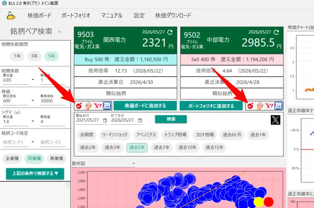Choose the 過去5年 period chip
The width and height of the screenshot is (314, 208).
coord(137,147)
